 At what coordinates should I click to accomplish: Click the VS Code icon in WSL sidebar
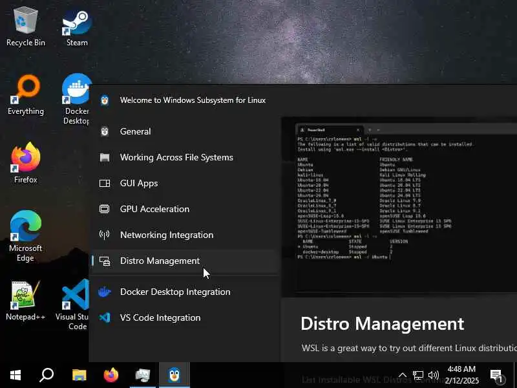pyautogui.click(x=105, y=318)
